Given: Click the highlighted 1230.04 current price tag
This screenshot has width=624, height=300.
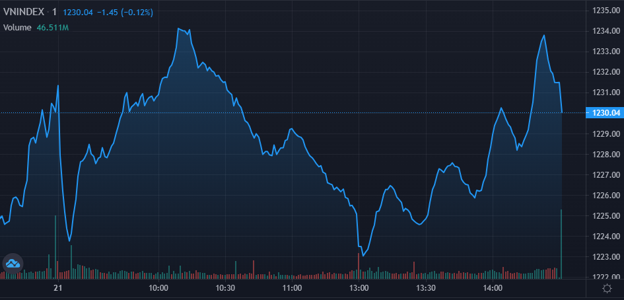Looking at the screenshot, I should pos(606,113).
